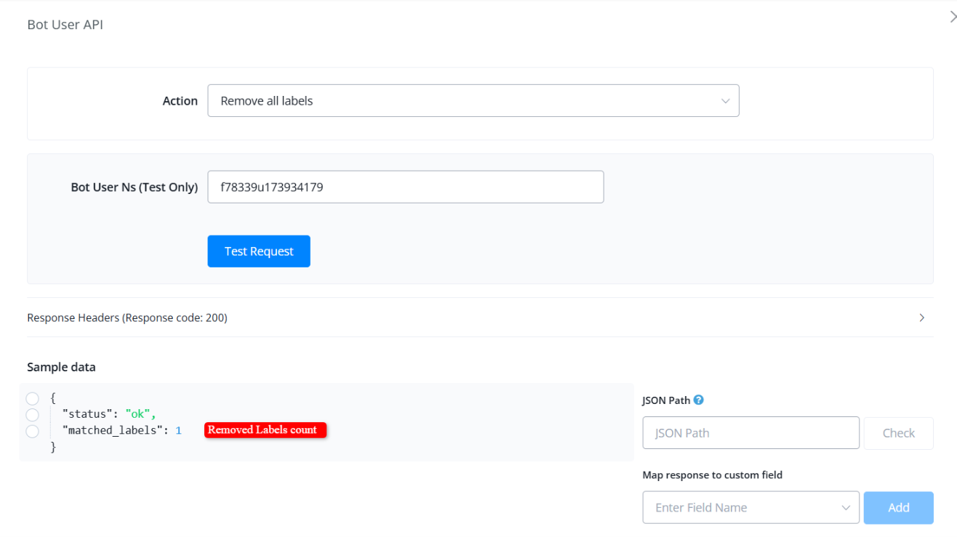Image resolution: width=957 pixels, height=537 pixels.
Task: Click the "matched_labels" key in the JSON
Action: click(x=112, y=431)
